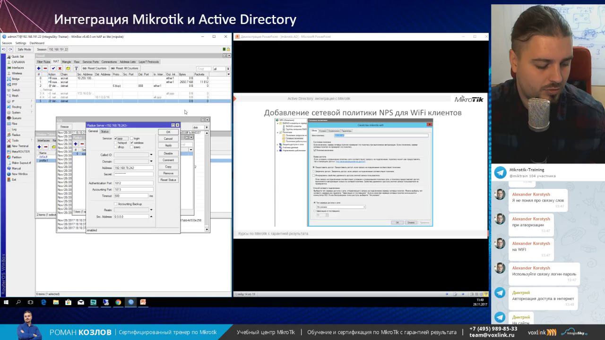Toggle wireless service checkbox
The width and height of the screenshot is (605, 340).
132,143
